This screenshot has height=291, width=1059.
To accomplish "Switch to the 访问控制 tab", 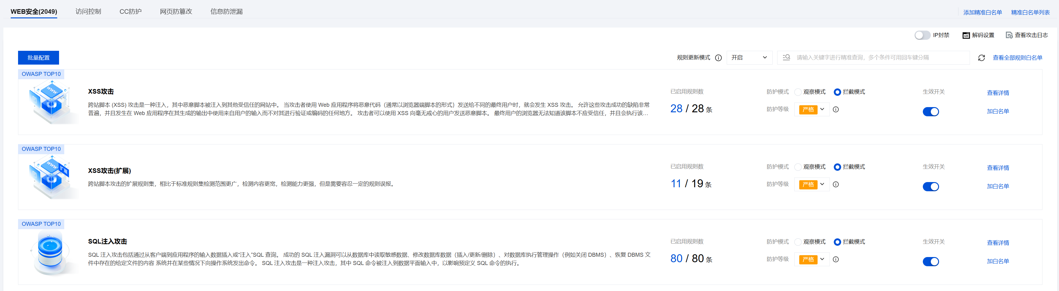I will click(88, 12).
